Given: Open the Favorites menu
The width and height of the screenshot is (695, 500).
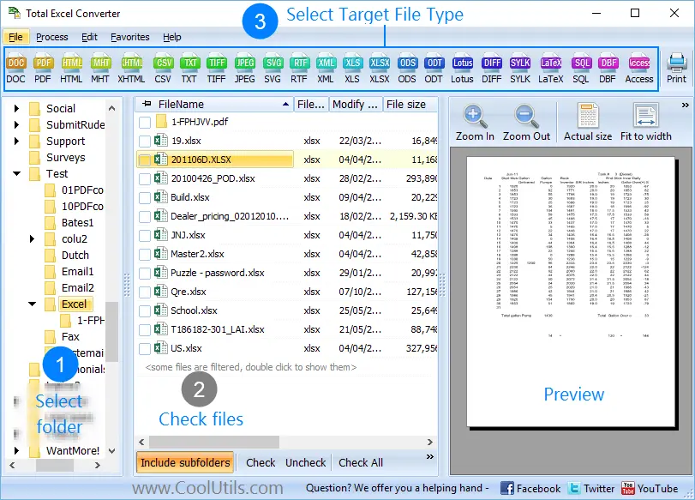Looking at the screenshot, I should point(129,37).
